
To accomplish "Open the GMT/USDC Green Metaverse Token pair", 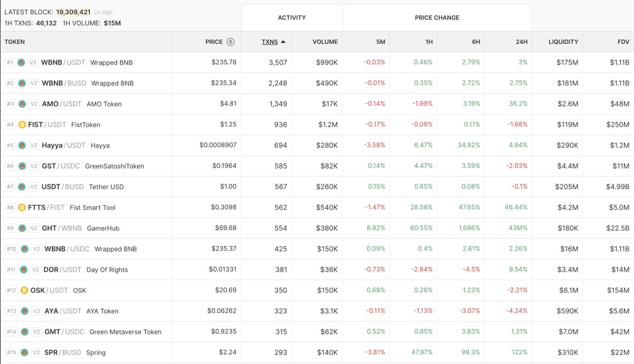I will tap(317, 332).
